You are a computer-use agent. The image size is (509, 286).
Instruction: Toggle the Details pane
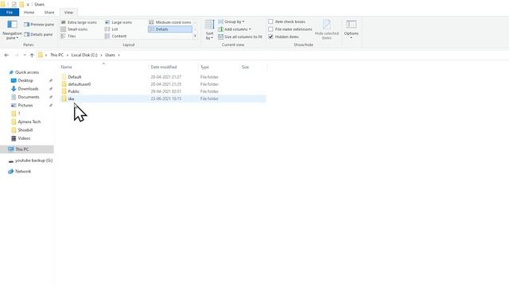(x=38, y=34)
